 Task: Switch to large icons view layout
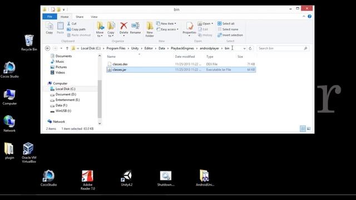[x=309, y=128]
